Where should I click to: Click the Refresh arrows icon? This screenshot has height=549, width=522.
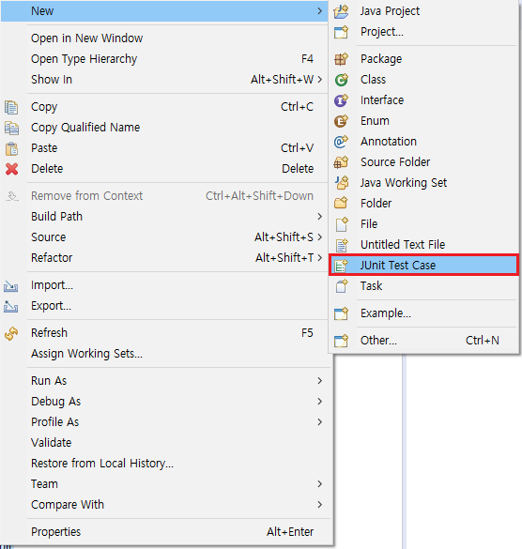pyautogui.click(x=11, y=333)
